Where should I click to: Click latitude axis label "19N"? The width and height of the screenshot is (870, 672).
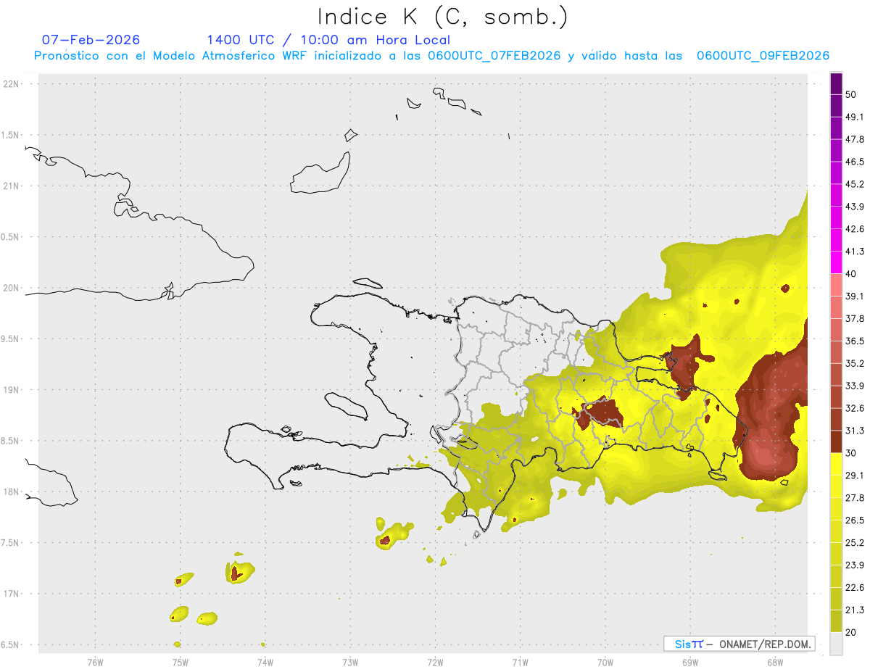click(12, 389)
